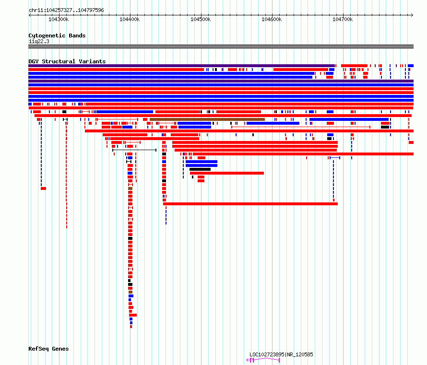Image resolution: width=427 pixels, height=365 pixels.
Task: Select the long black bracketed interval variant
Action: click(x=134, y=150)
